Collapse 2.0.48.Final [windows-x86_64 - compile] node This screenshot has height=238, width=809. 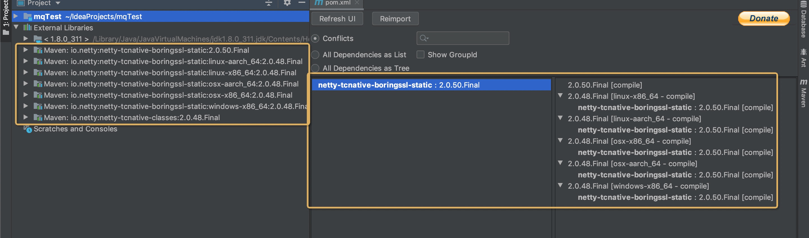[560, 185]
